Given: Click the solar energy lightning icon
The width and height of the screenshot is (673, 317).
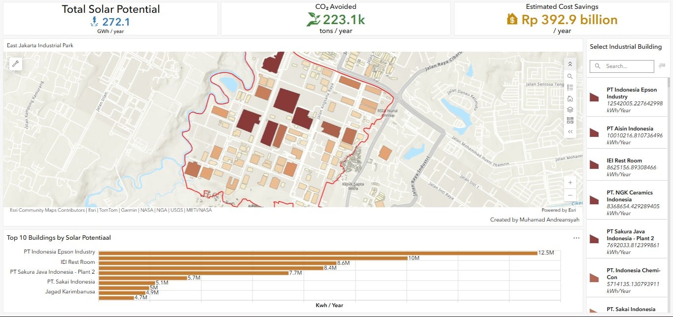Looking at the screenshot, I should [x=95, y=21].
